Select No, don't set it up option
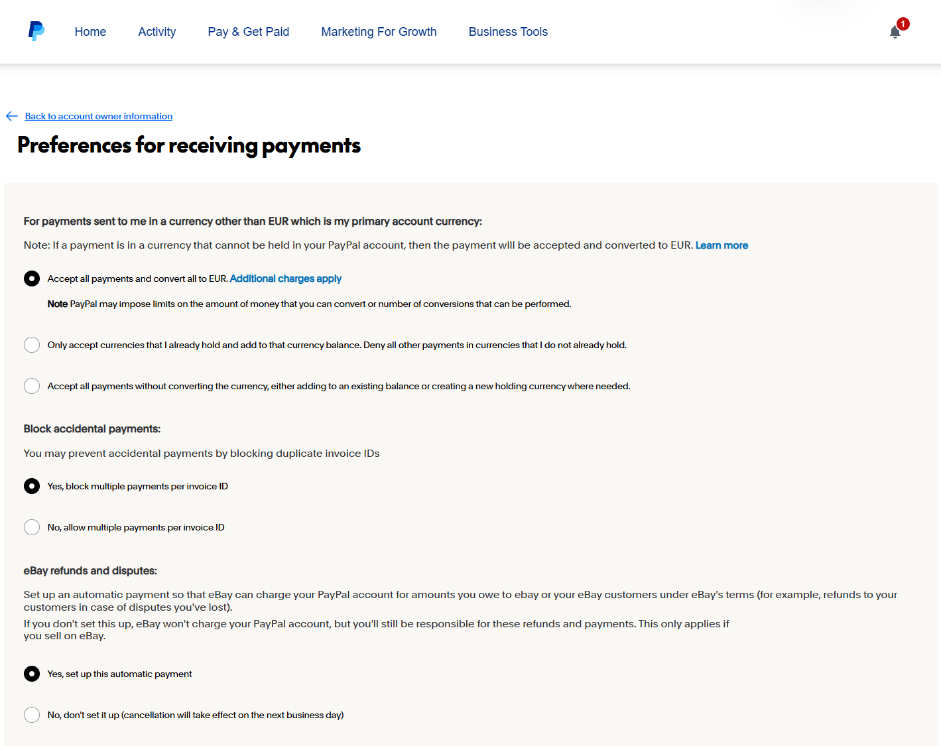941x746 pixels. click(x=32, y=715)
